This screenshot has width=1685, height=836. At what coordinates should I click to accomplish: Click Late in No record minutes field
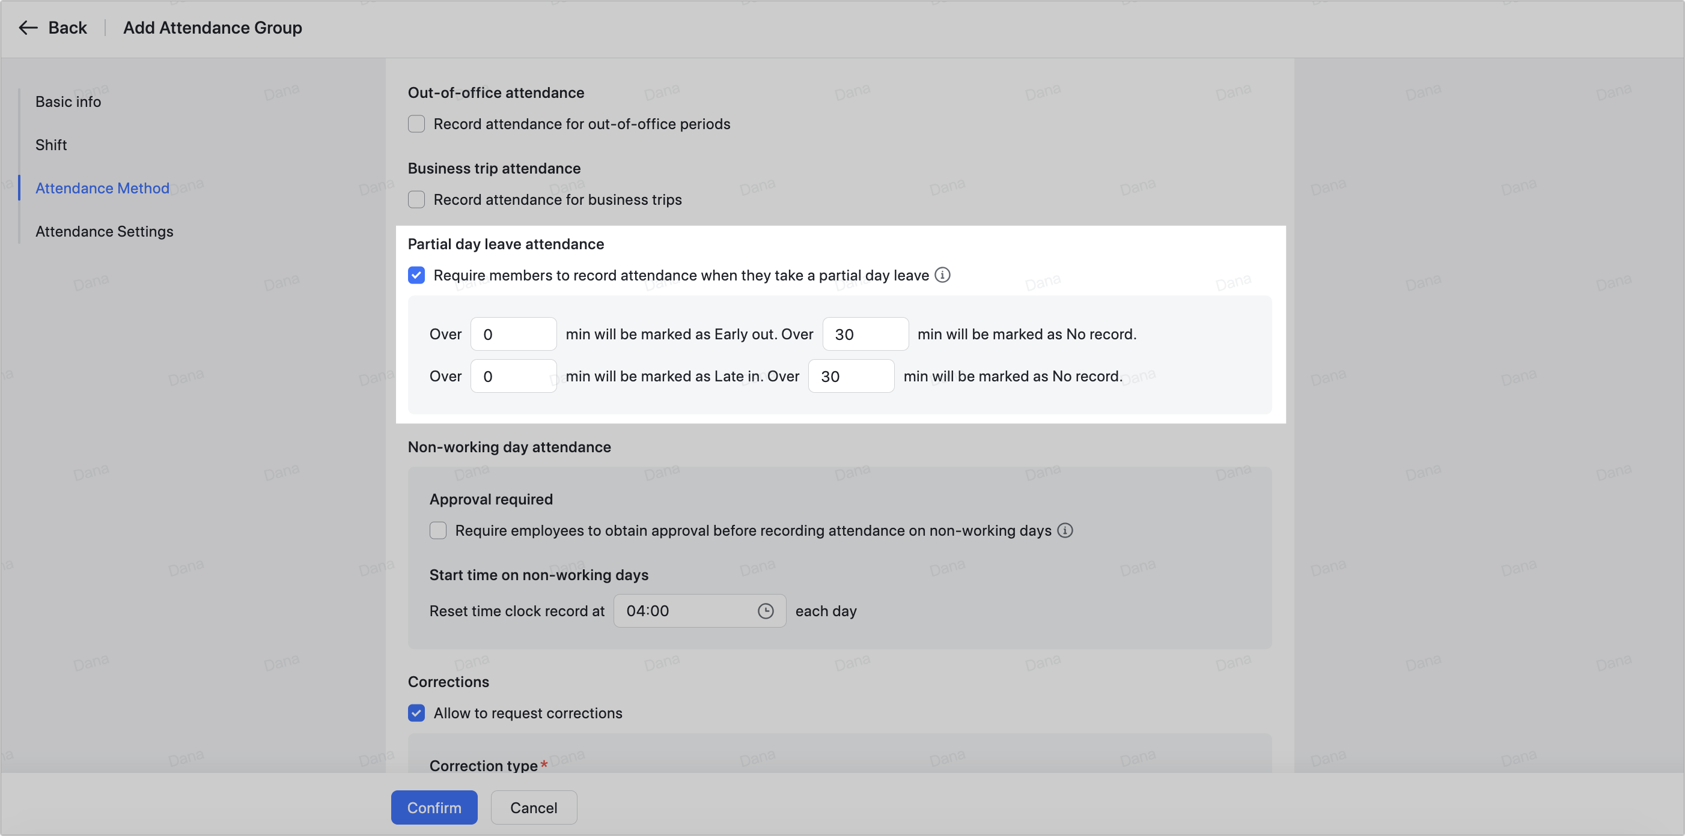pos(850,376)
